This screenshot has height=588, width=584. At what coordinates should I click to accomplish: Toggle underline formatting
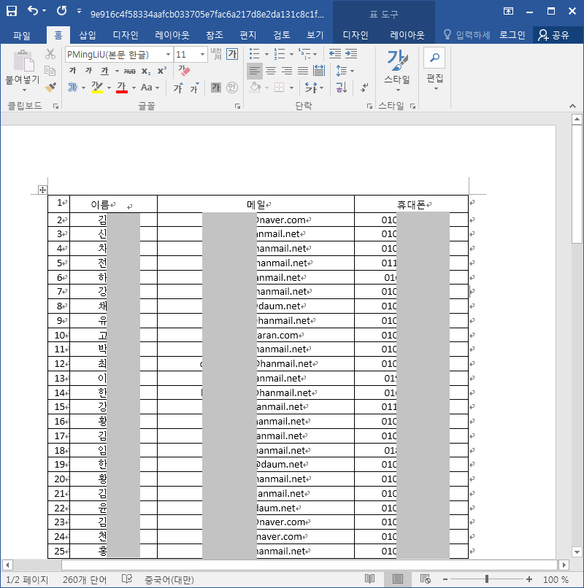click(104, 71)
